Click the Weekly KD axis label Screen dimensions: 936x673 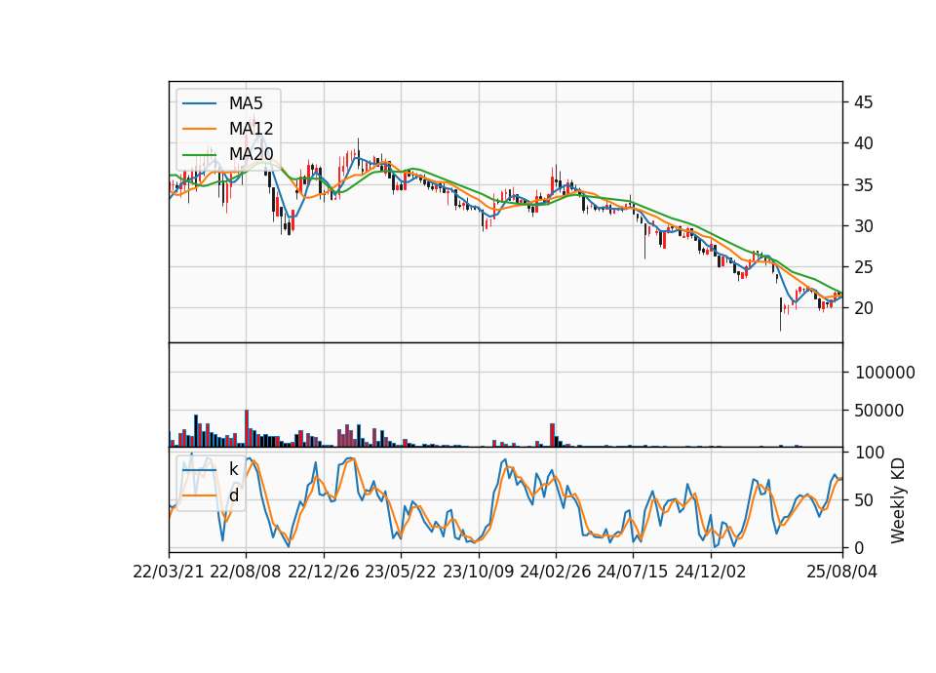898,500
